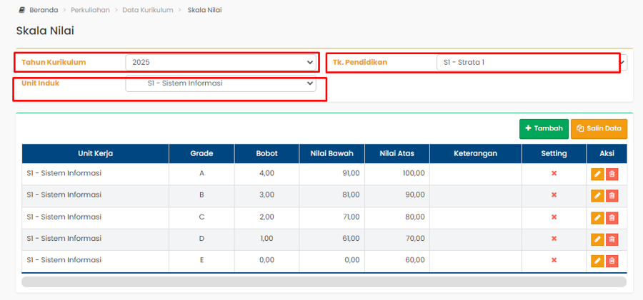Open the Tk. Pendidikan dropdown

pyautogui.click(x=529, y=63)
